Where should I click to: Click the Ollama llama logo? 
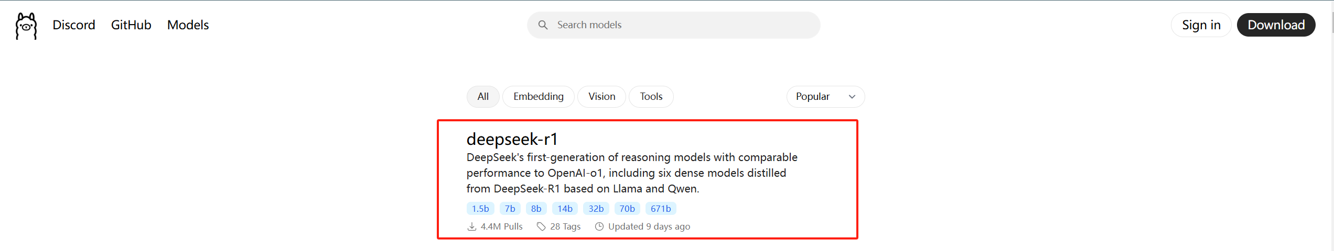tap(26, 26)
